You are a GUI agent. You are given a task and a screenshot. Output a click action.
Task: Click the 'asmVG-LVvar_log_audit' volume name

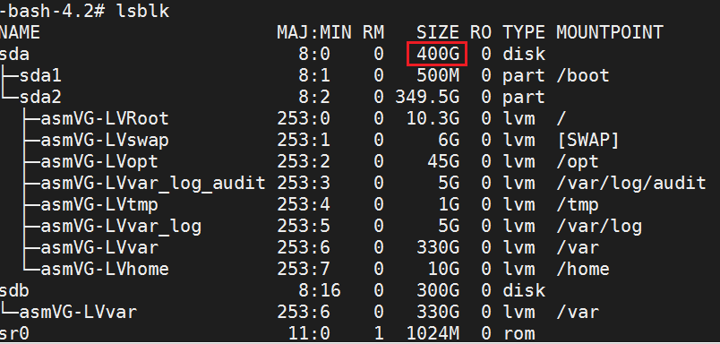153,184
